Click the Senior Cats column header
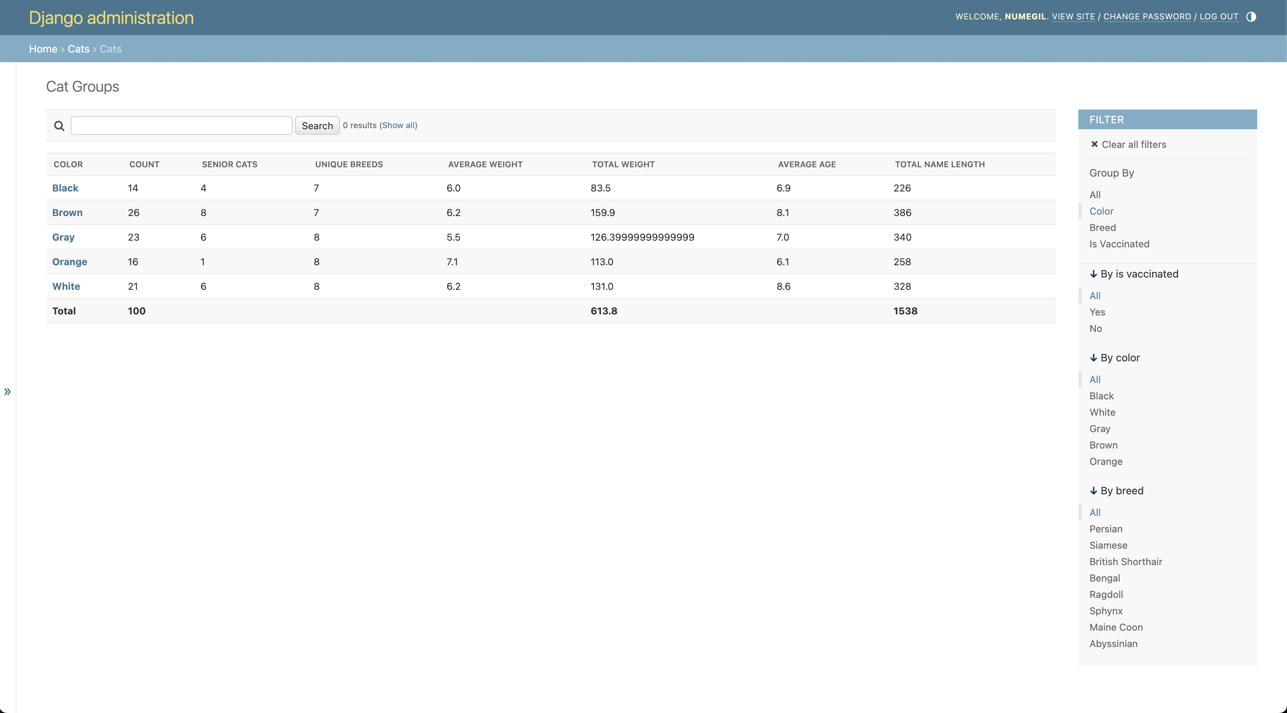 pyautogui.click(x=229, y=164)
